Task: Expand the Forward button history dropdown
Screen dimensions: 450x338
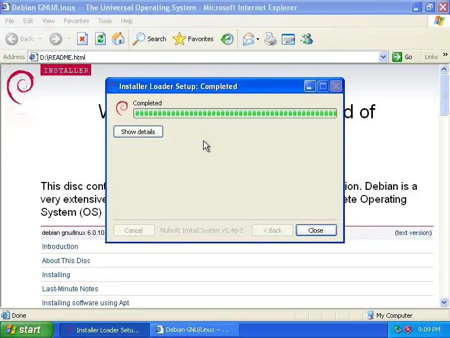Action: click(x=69, y=39)
